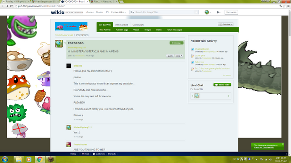Expand the Explore Wikia menu
The height and width of the screenshot is (163, 291).
(118, 12)
